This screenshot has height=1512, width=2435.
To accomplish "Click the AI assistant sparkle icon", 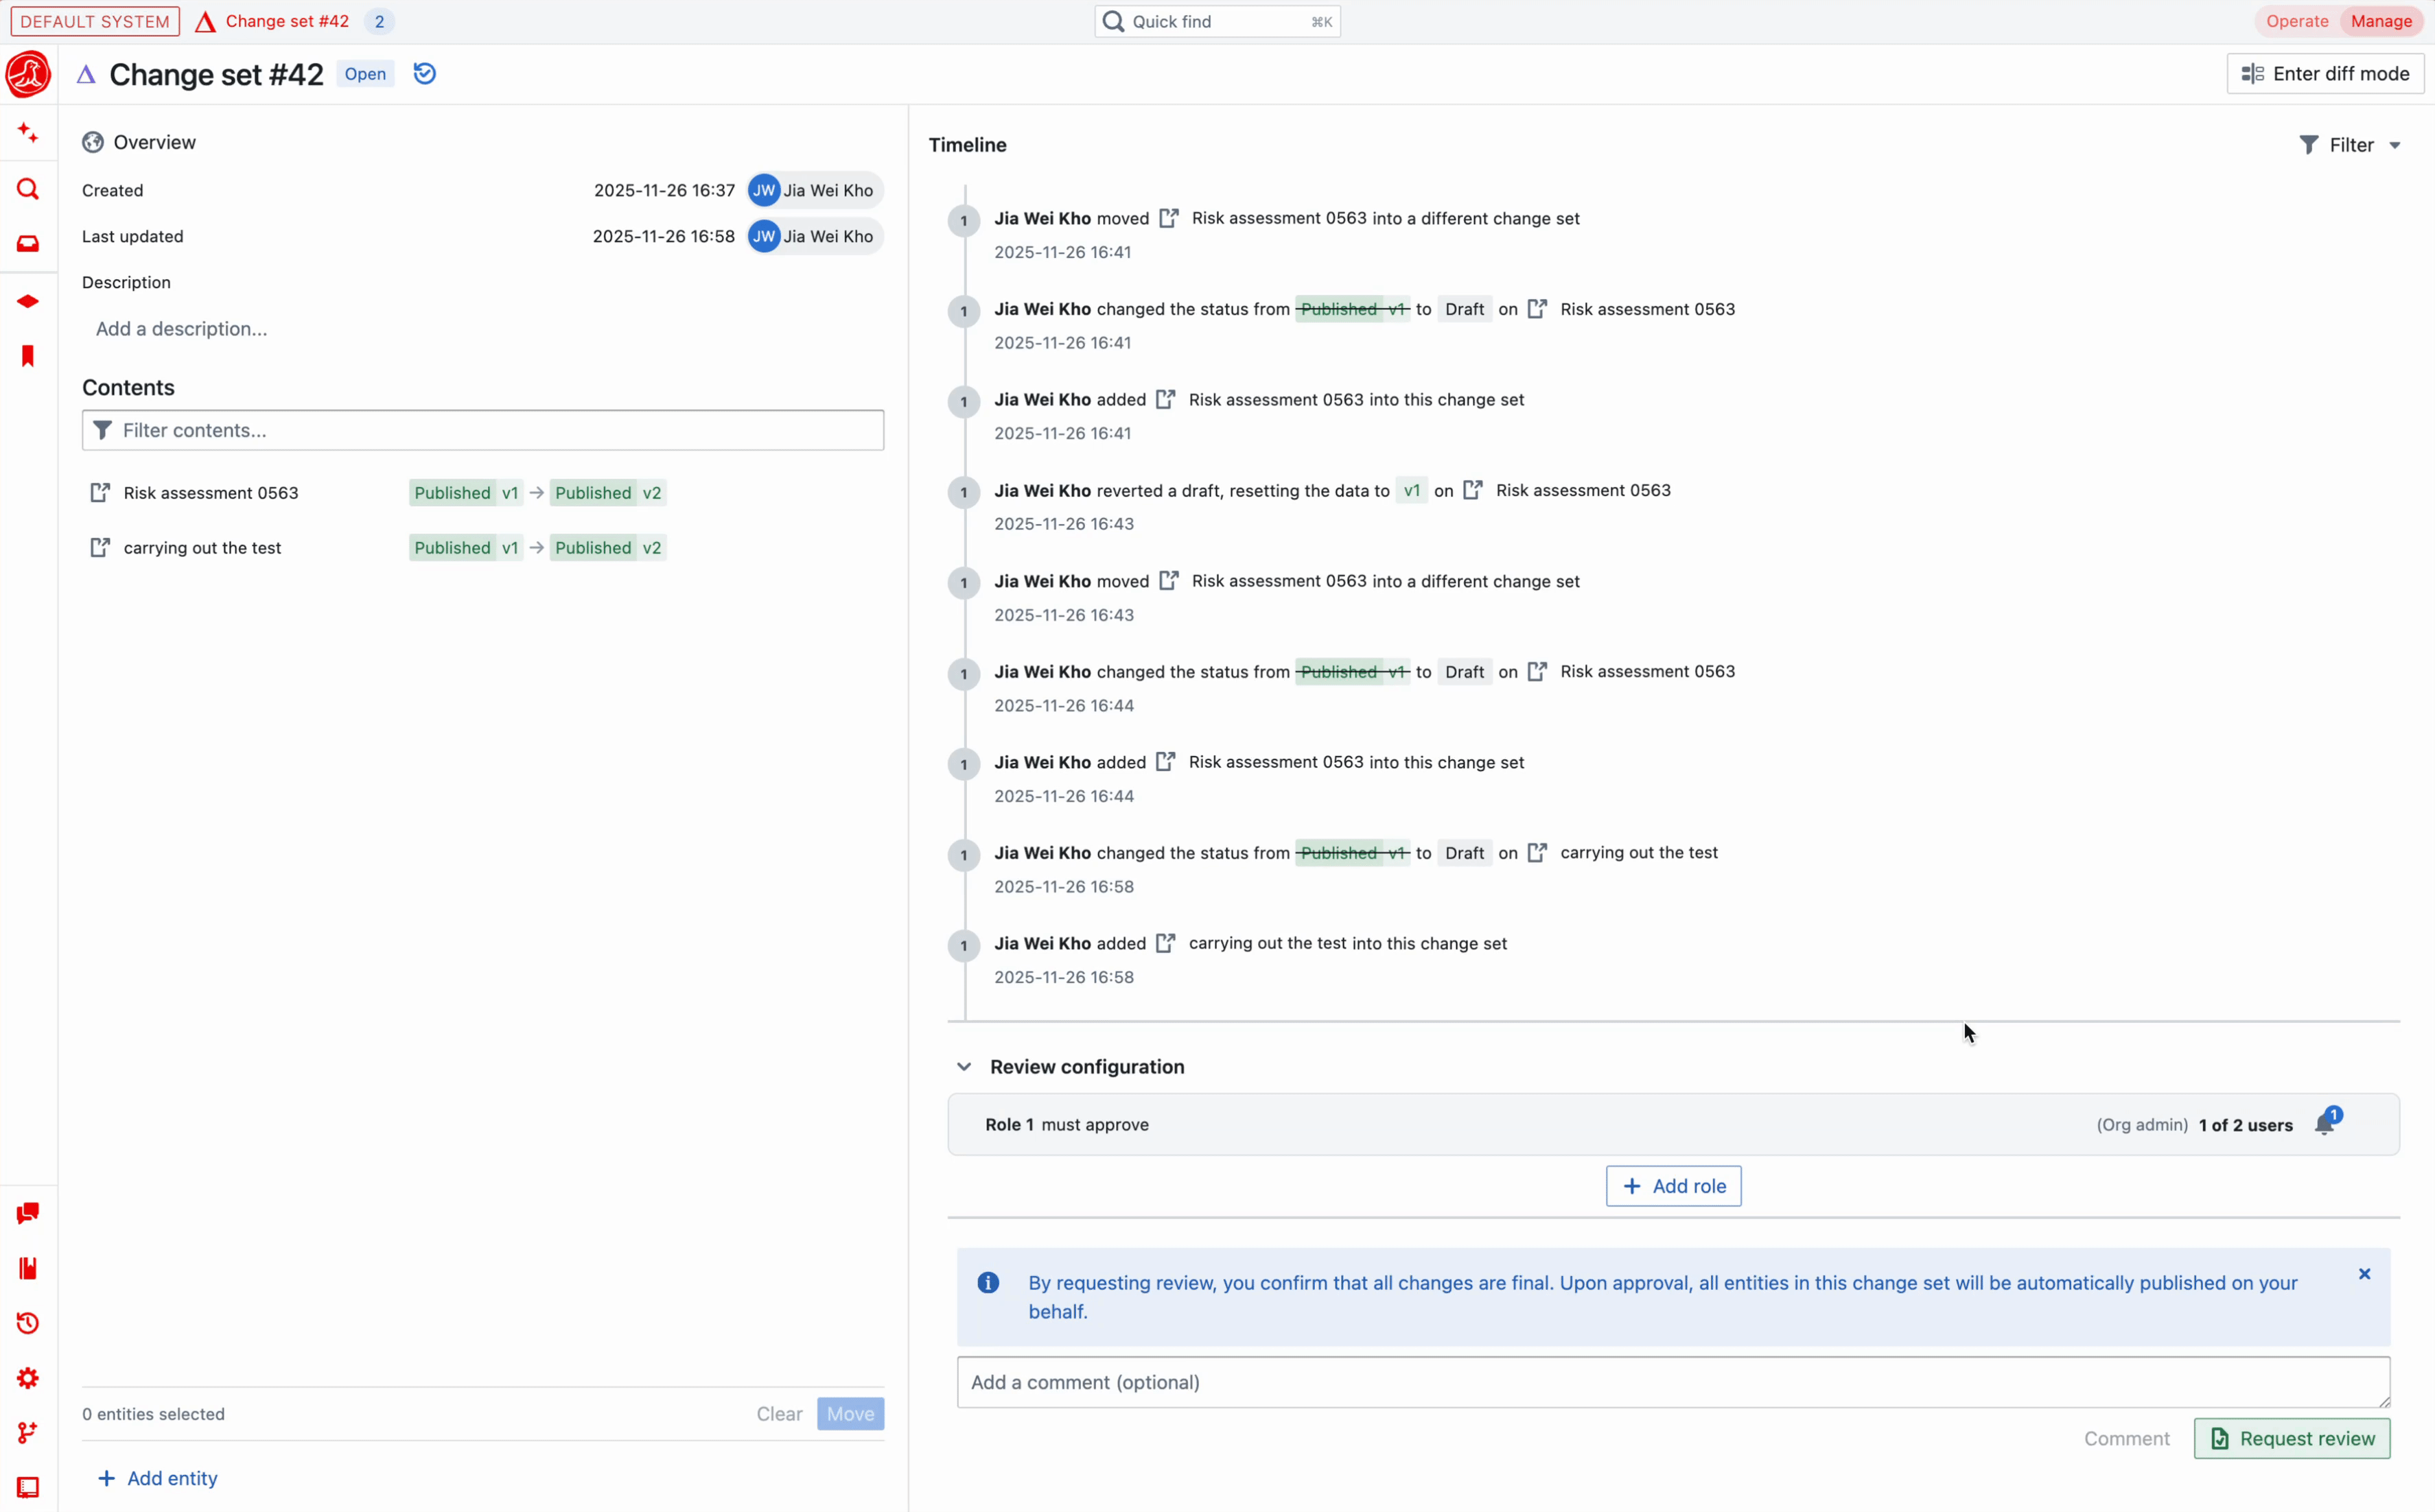I will click(x=27, y=132).
